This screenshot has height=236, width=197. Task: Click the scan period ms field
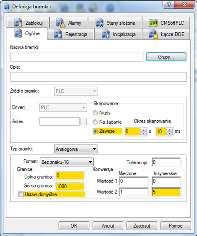pyautogui.click(x=161, y=131)
